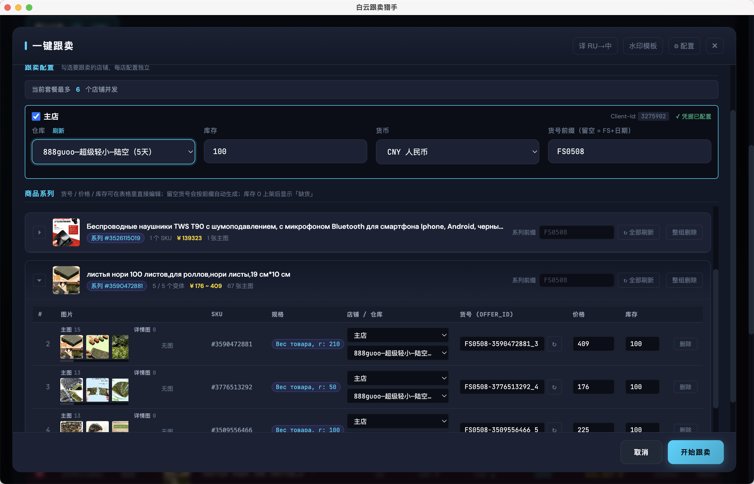Click 全部刷新 for the TWS T90 series
Screen dimensions: 754x484
(x=638, y=233)
